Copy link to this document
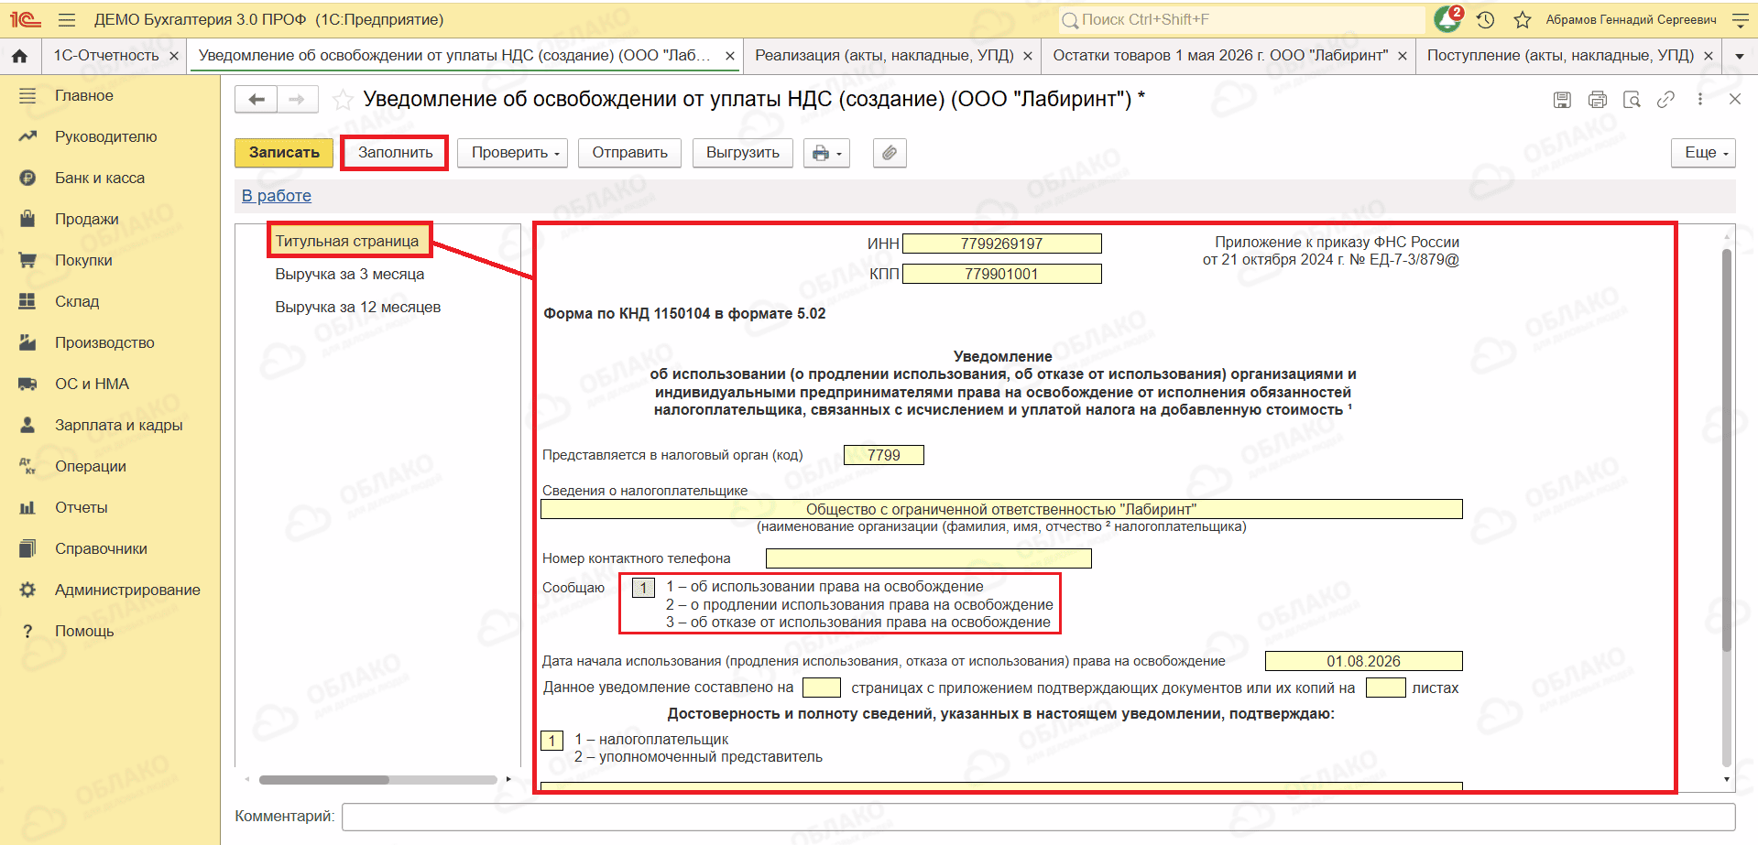Viewport: 1758px width, 845px height. coord(1666,100)
